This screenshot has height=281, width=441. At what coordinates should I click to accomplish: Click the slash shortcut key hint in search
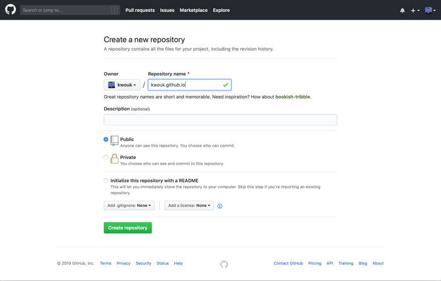point(114,10)
